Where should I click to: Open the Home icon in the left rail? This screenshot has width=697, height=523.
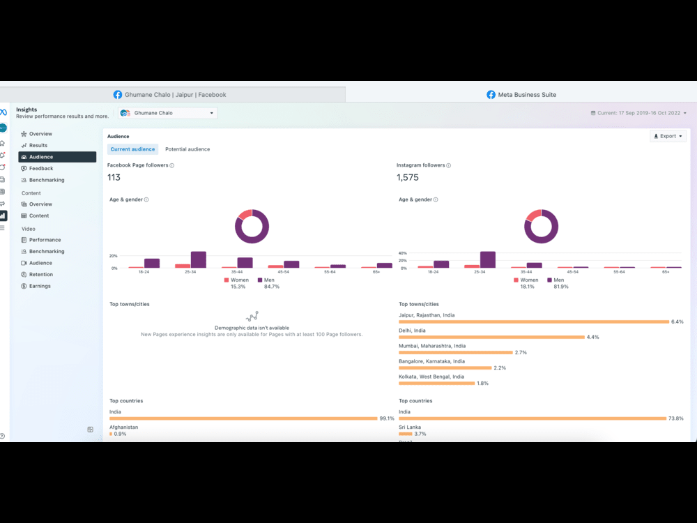click(x=2, y=143)
